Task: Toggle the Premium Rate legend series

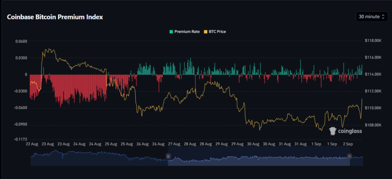Action: pos(185,32)
